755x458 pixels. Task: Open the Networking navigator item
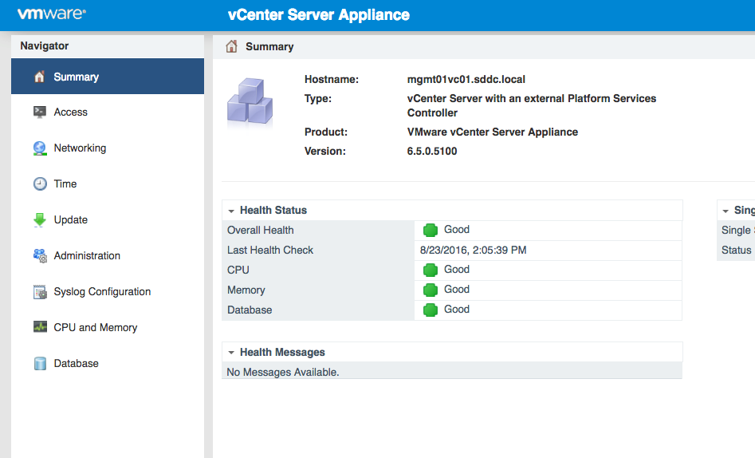108,148
